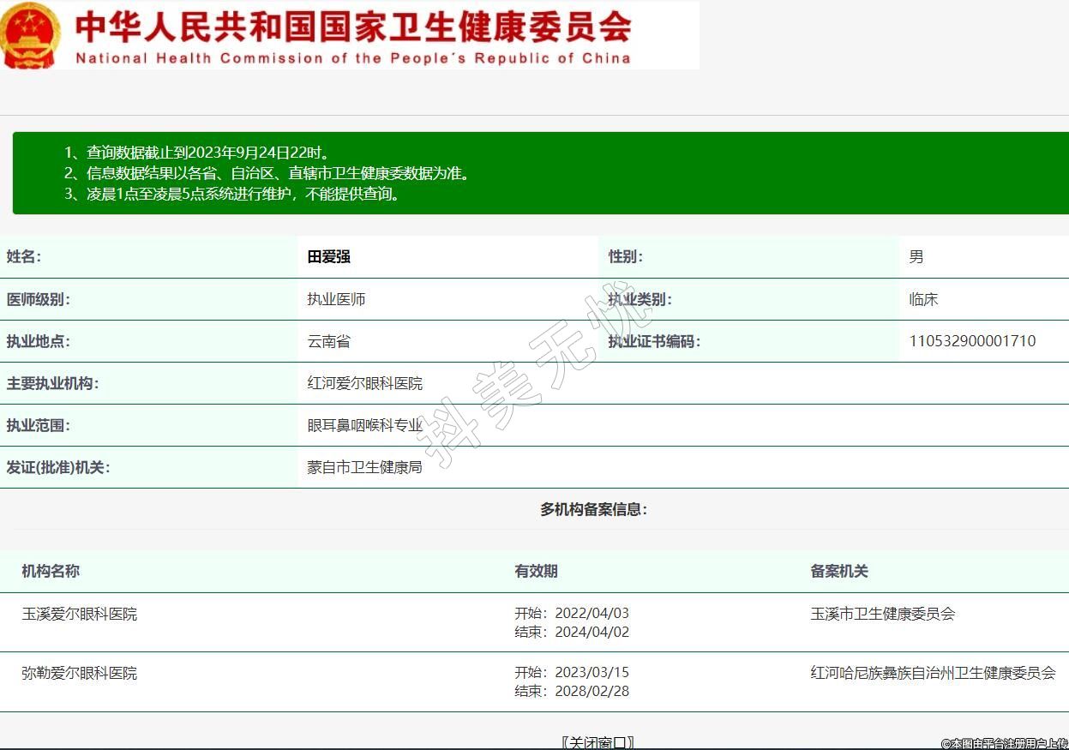Click the 临床 practice category value
Image resolution: width=1069 pixels, height=750 pixels.
(x=923, y=300)
